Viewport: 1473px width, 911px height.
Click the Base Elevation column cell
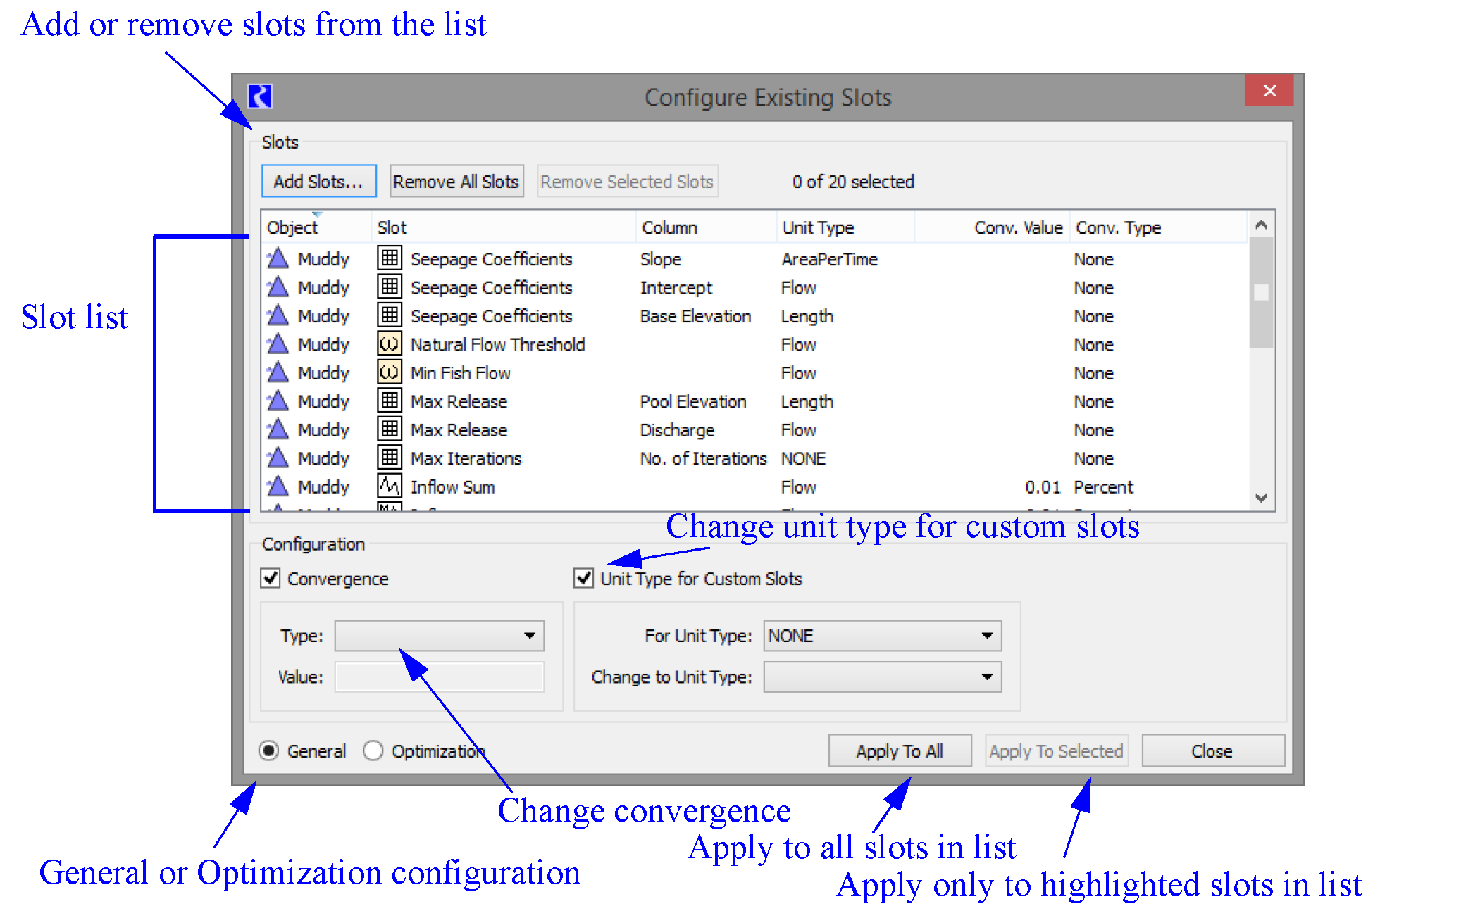(x=695, y=315)
